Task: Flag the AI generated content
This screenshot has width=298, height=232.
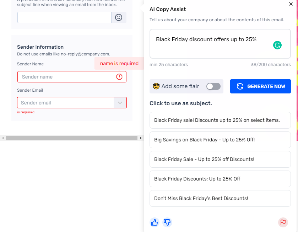Action: (283, 222)
